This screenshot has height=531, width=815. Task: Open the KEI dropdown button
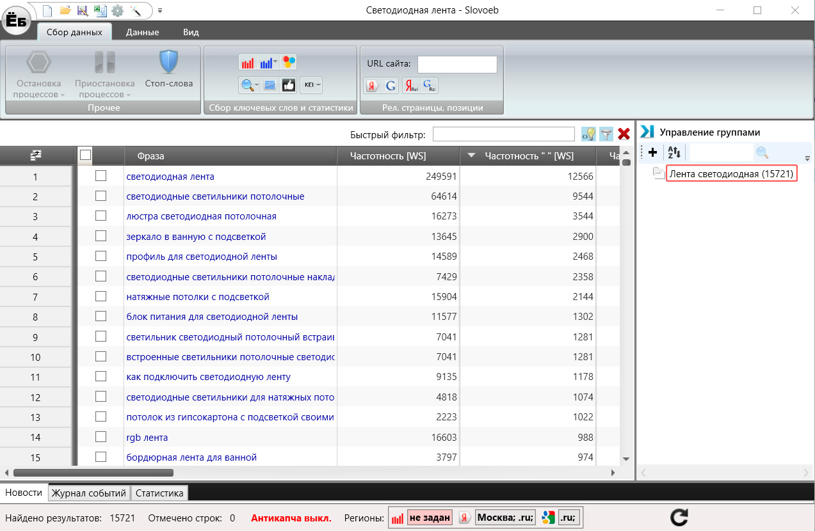pyautogui.click(x=312, y=84)
